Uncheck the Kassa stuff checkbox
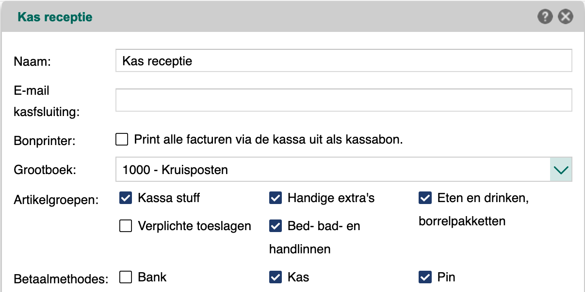Screen dimensions: 585x292 click(126, 198)
